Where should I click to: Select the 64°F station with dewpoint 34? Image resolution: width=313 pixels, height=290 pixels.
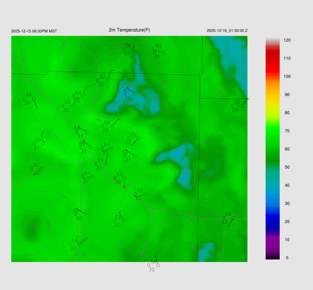(x=34, y=99)
